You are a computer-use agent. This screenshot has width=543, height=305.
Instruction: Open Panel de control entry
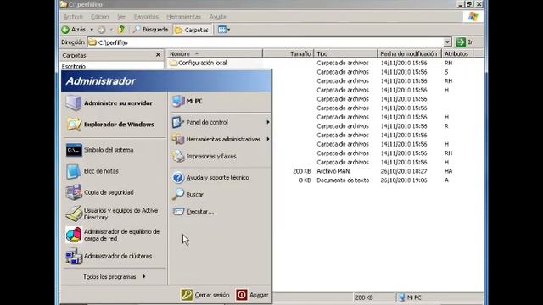click(200, 122)
